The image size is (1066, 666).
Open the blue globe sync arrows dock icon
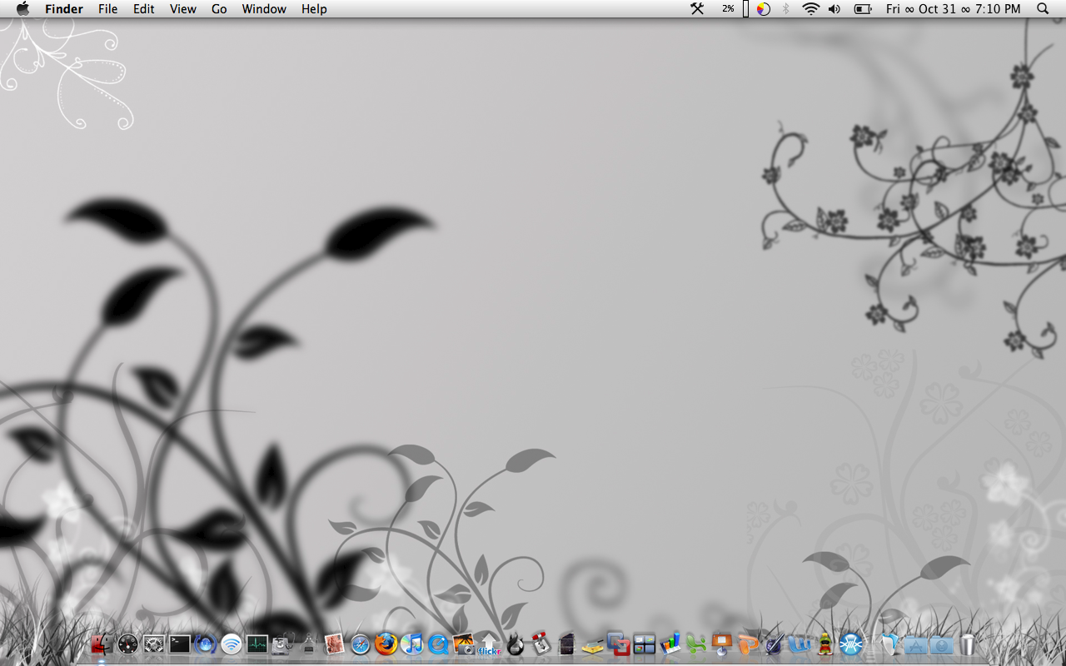pos(206,644)
